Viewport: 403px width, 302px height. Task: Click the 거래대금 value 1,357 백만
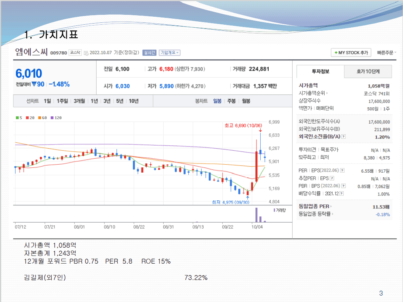(265, 86)
